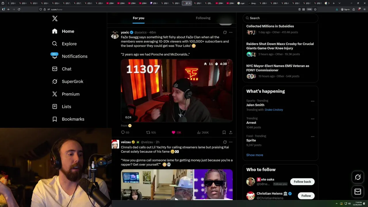Focus the Search input field
The width and height of the screenshot is (368, 207).
coord(281,18)
